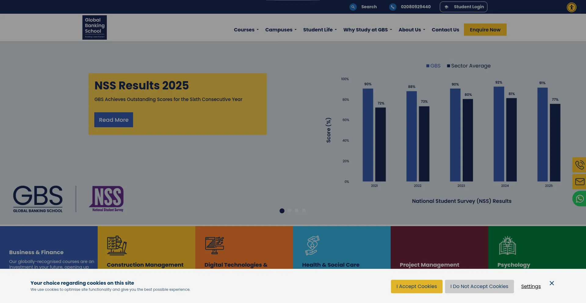The height and width of the screenshot is (303, 586).
Task: Click the NSS National Student Survey logo
Action: [x=107, y=199]
